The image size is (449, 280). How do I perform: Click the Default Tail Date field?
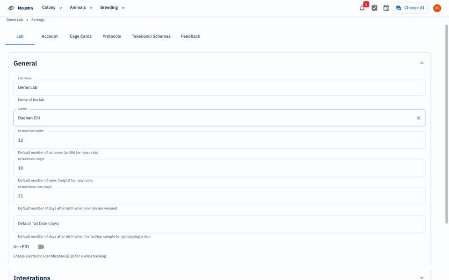coord(219,224)
